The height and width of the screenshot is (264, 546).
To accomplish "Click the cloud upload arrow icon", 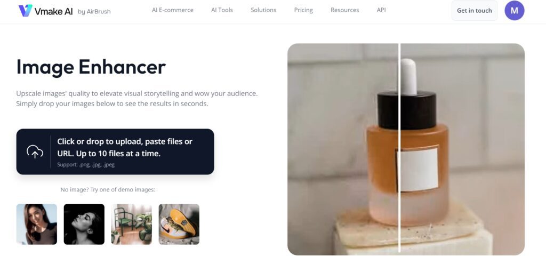I will [x=35, y=152].
